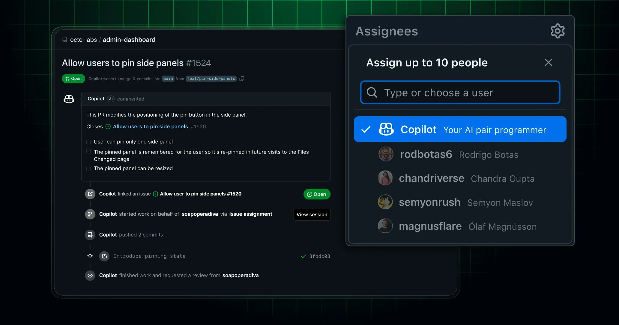Click the repository book icon next to octo-labs

coord(65,40)
